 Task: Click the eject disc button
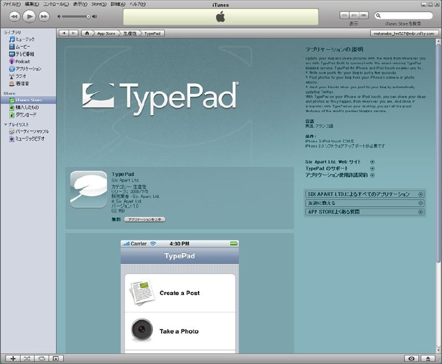pos(428,359)
